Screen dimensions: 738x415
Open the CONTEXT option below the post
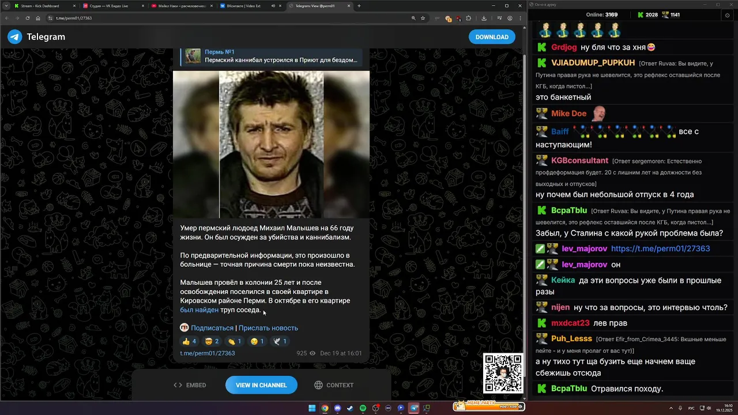pos(334,385)
